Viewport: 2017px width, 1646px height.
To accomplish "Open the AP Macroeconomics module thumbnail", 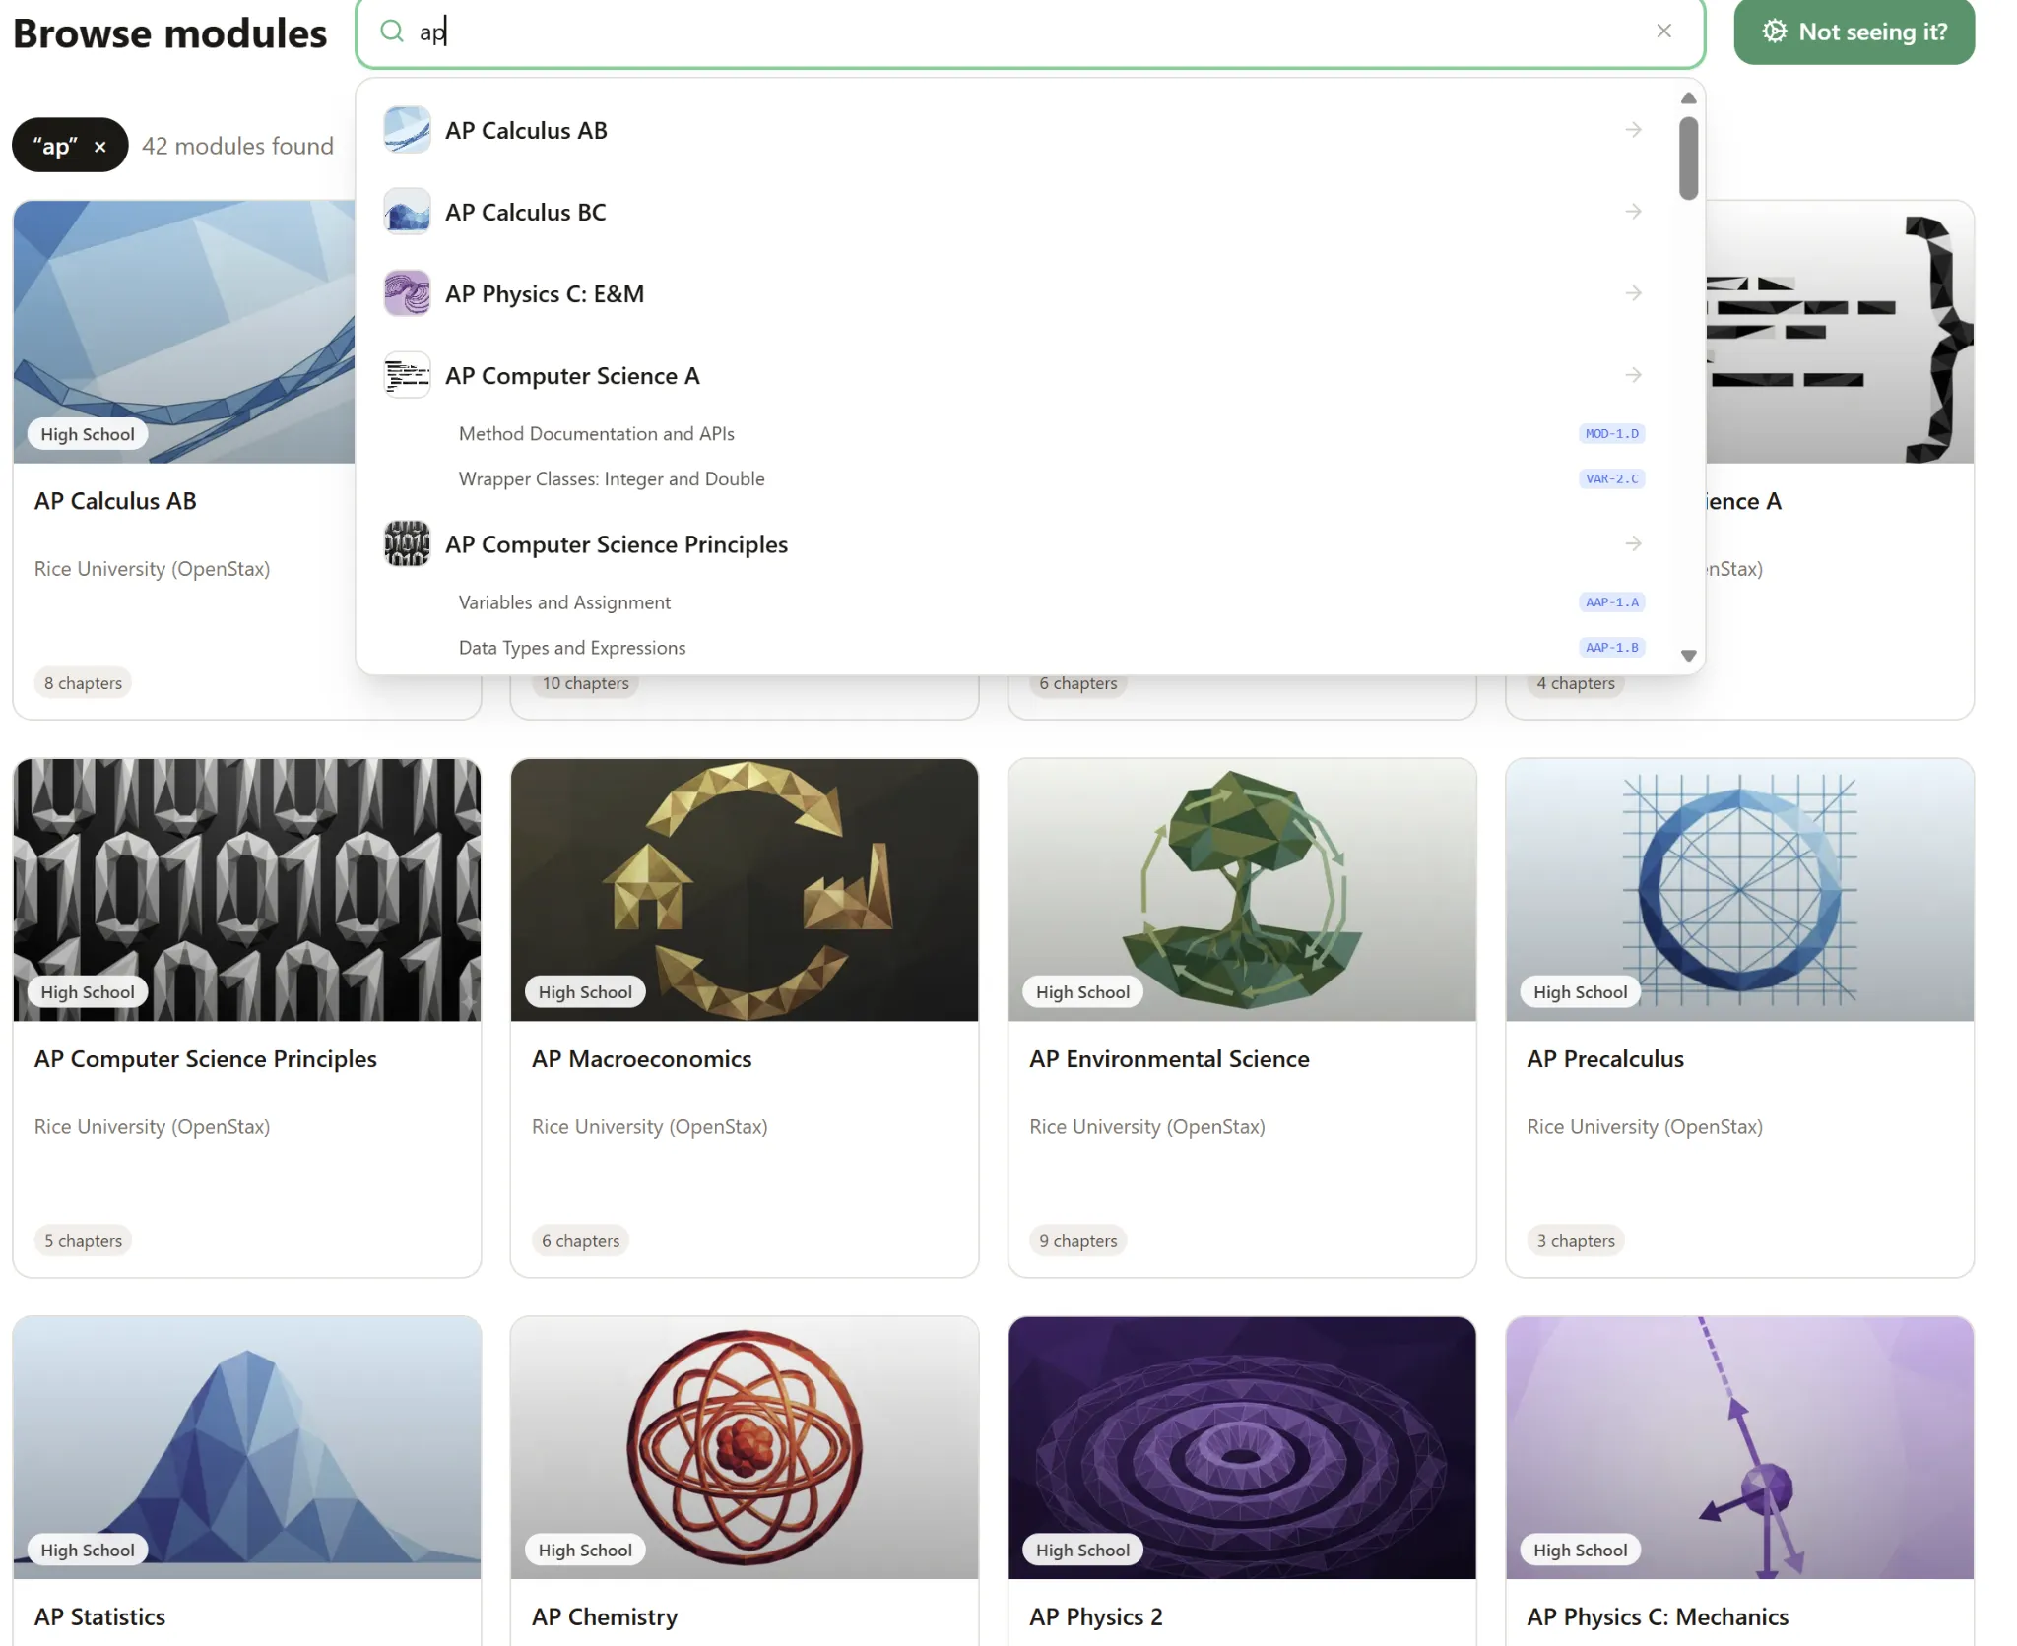I will point(744,889).
